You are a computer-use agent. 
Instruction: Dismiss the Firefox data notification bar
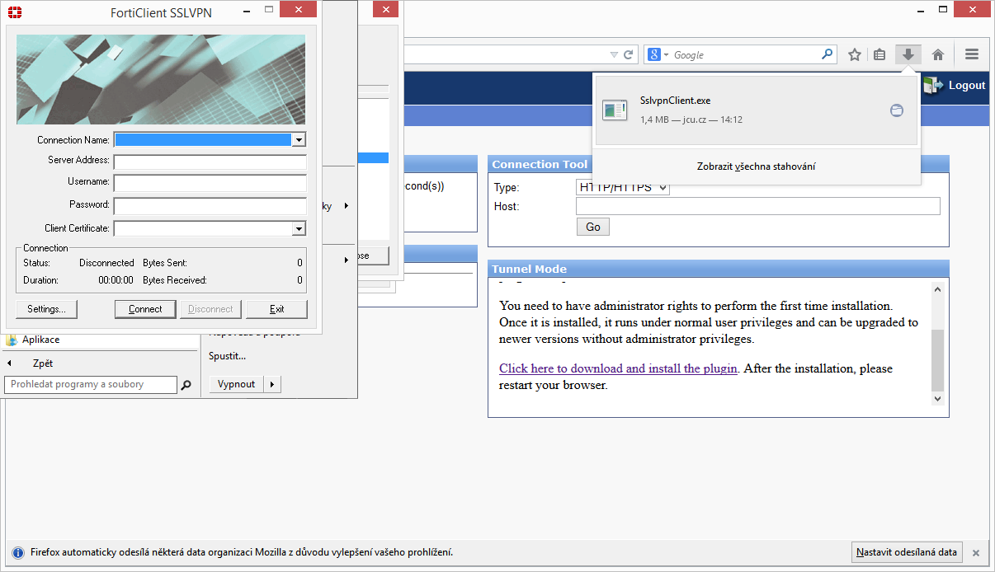coord(975,552)
